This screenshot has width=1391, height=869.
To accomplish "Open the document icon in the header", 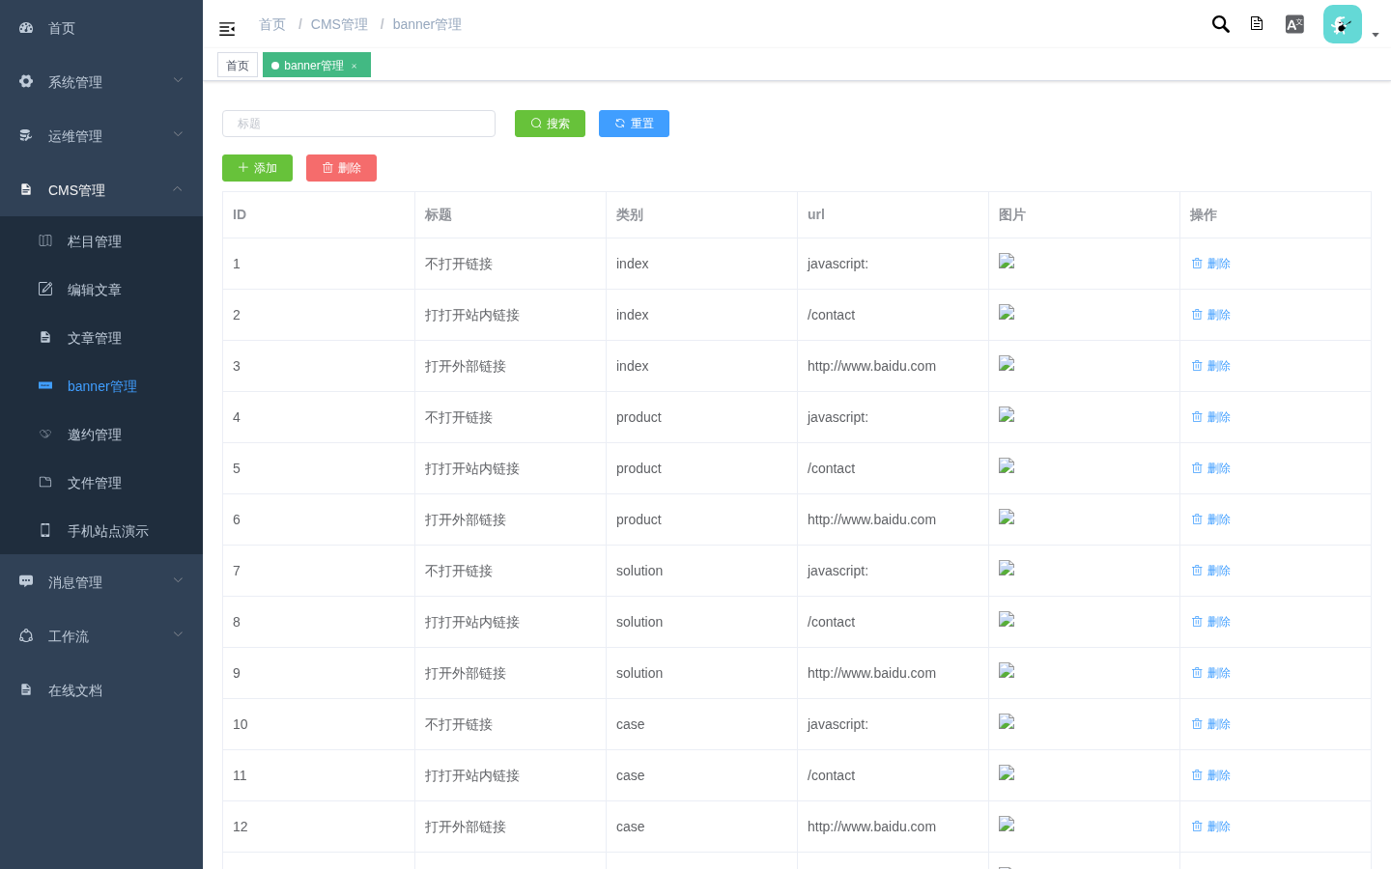I will coord(1257,23).
